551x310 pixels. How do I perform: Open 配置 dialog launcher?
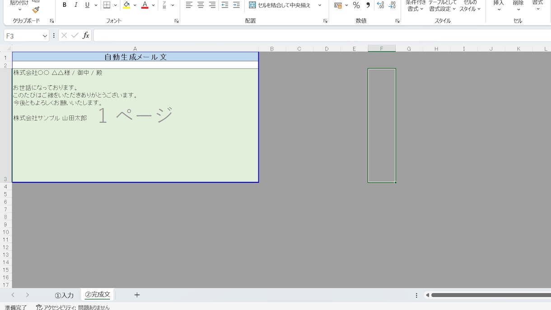coord(325,21)
